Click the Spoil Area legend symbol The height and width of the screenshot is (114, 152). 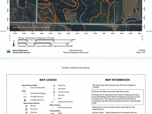coord(54,85)
